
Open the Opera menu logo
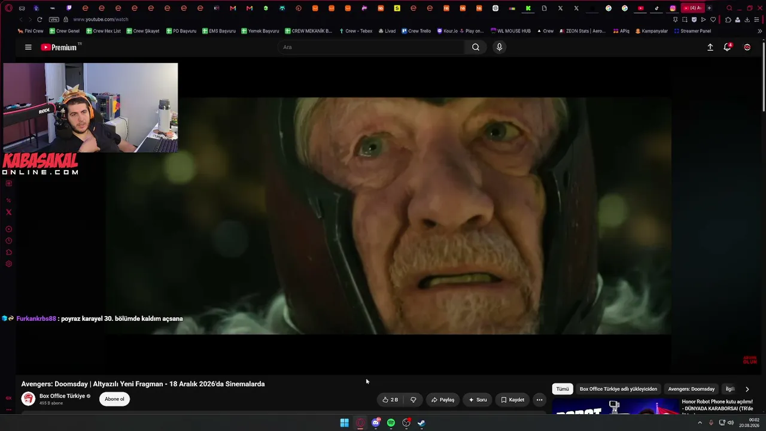[8, 8]
